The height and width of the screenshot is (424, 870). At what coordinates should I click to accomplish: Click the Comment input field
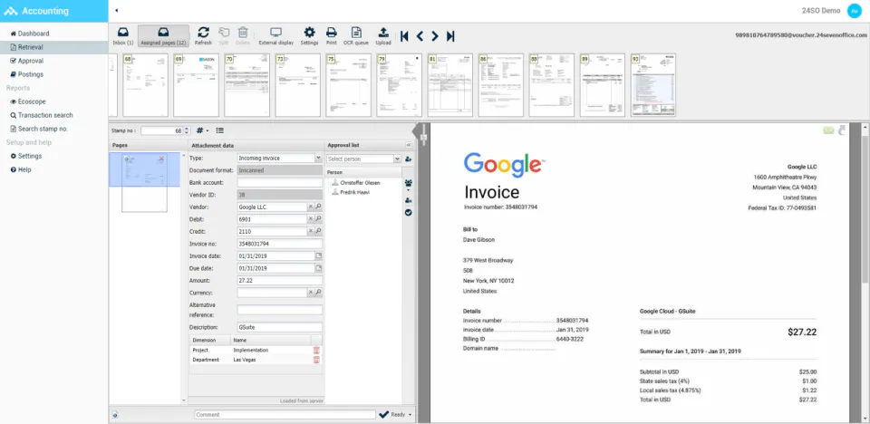click(x=285, y=415)
